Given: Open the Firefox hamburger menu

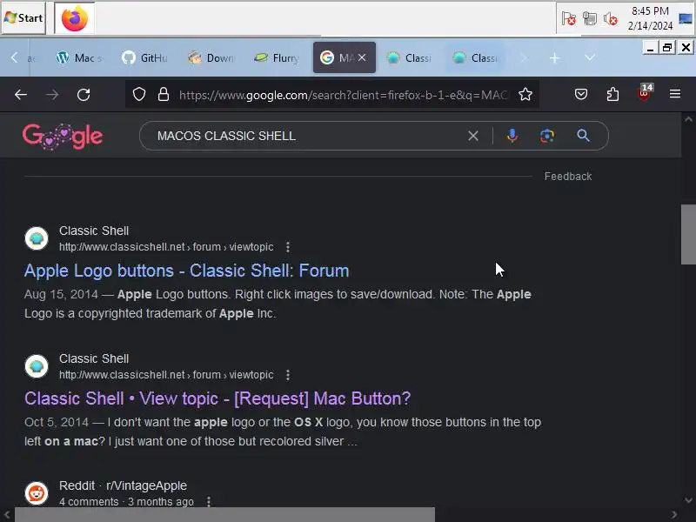Looking at the screenshot, I should pos(675,94).
